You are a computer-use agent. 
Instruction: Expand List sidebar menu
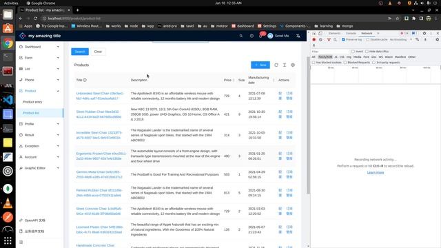(x=40, y=69)
